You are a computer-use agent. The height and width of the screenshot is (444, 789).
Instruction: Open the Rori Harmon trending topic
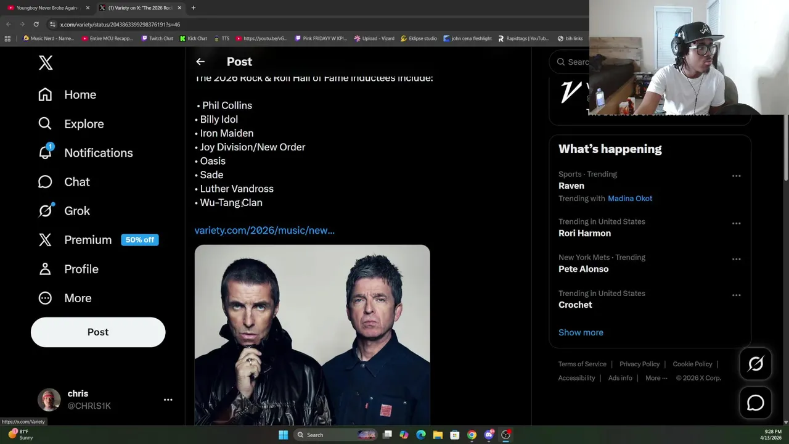pos(584,233)
